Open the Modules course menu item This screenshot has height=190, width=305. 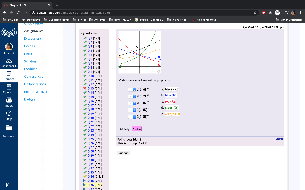(x=31, y=69)
